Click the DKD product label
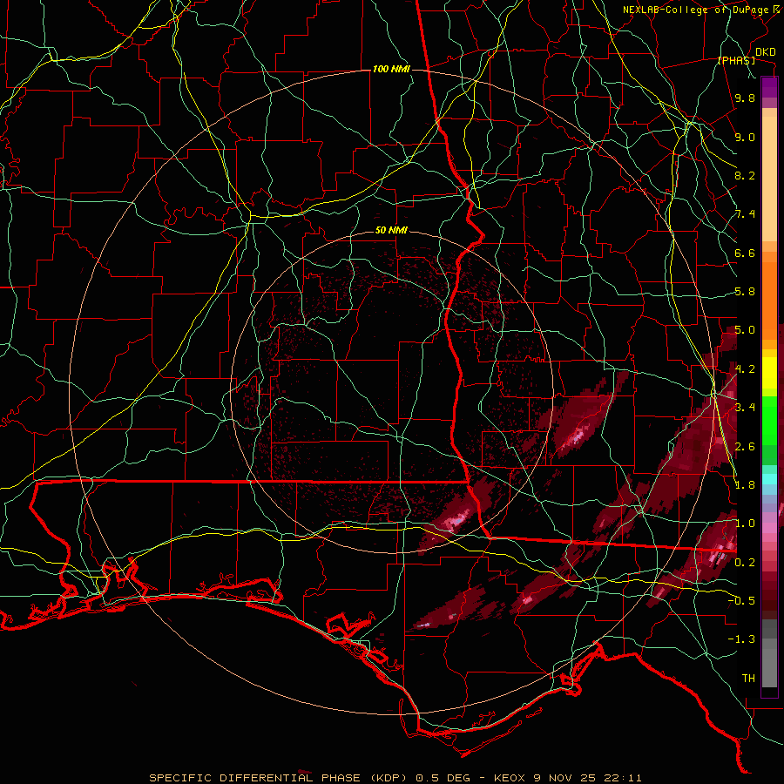784x784 pixels. pyautogui.click(x=766, y=52)
